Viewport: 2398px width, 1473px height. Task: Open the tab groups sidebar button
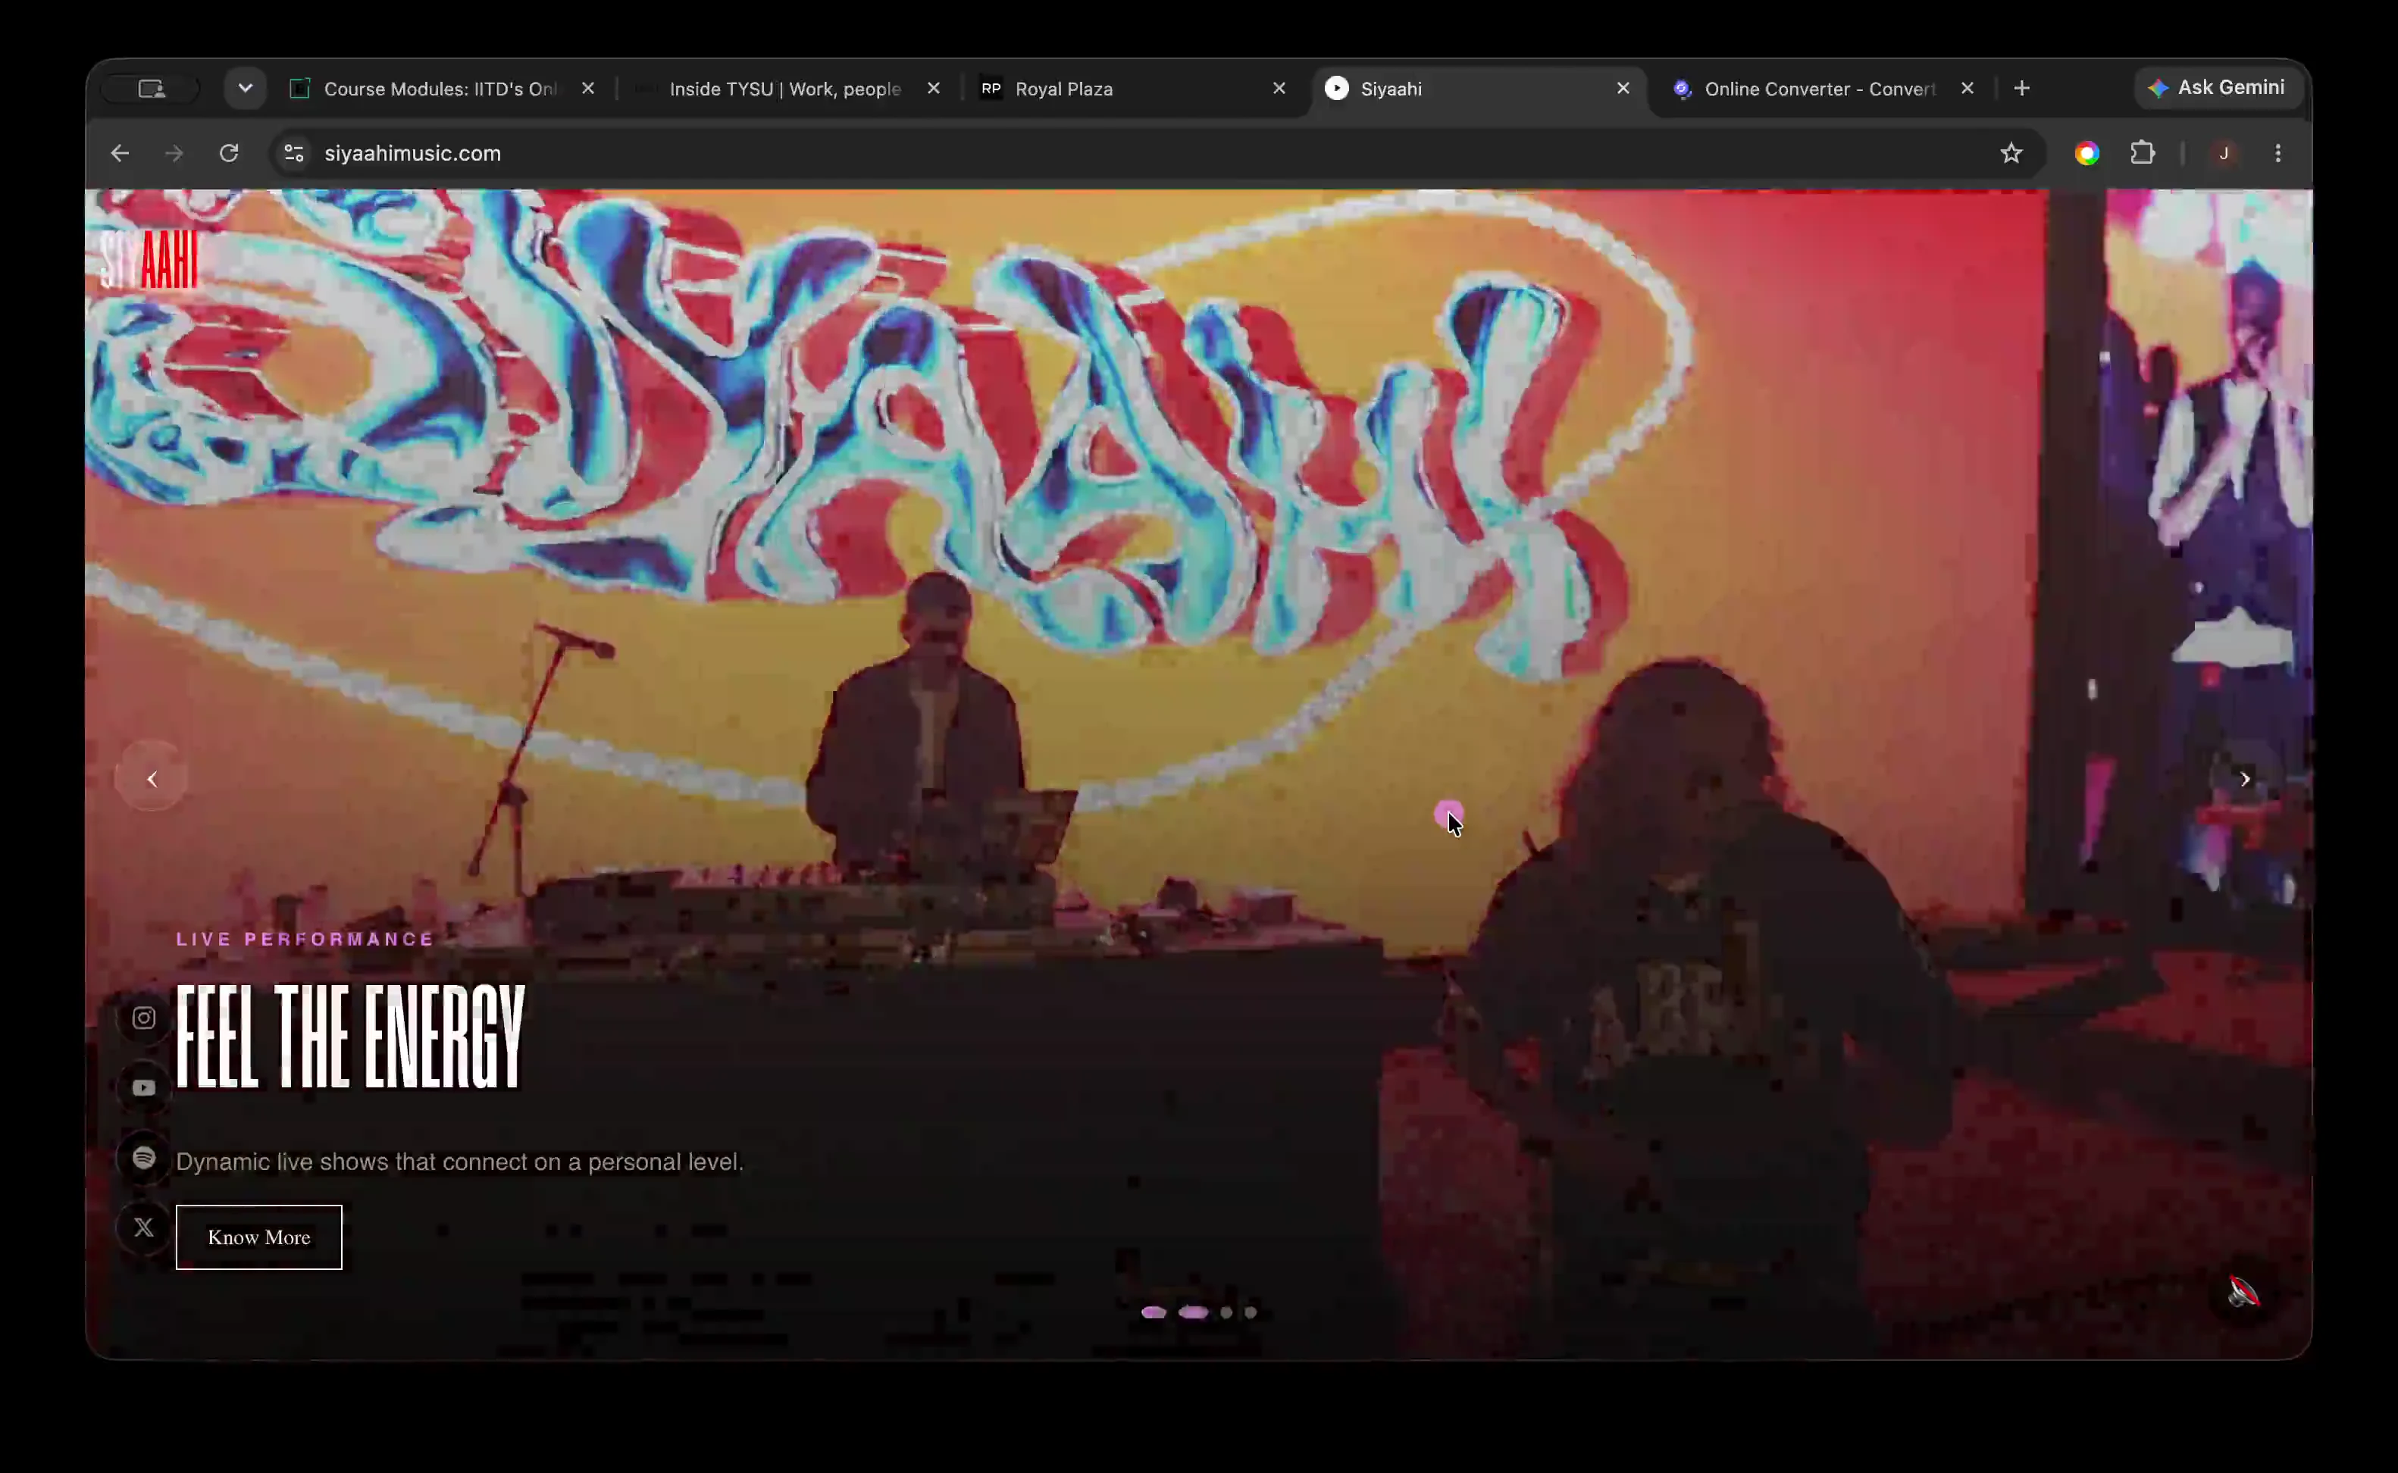coord(152,89)
